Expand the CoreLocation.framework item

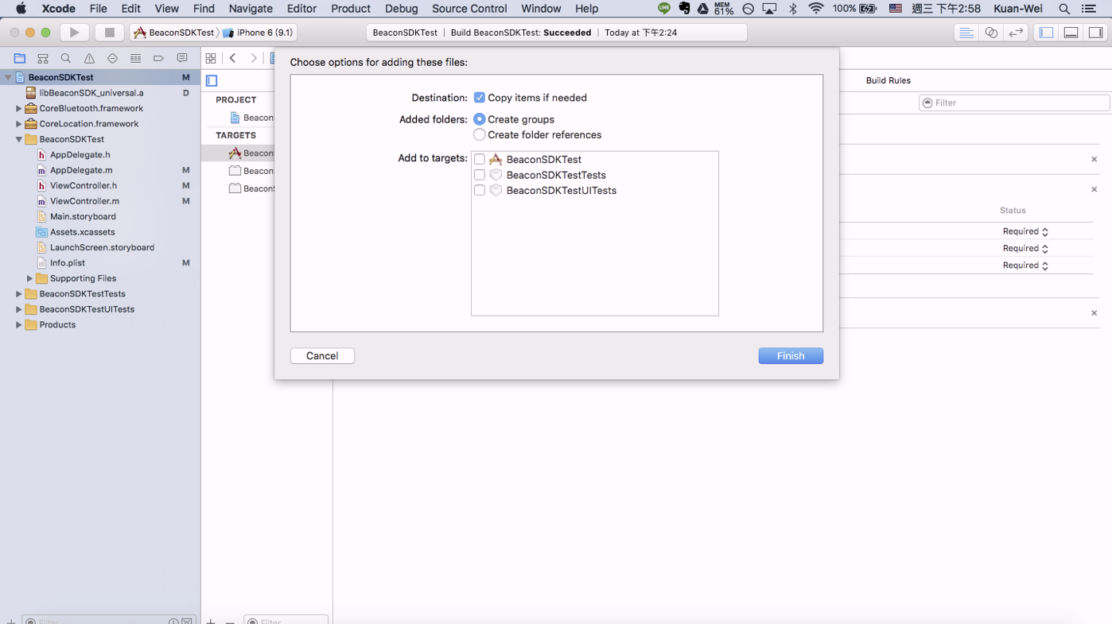coord(19,124)
